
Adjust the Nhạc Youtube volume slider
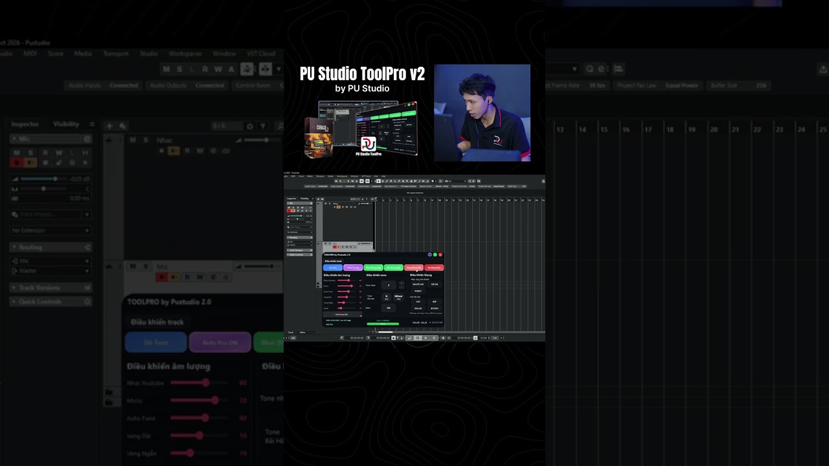(x=345, y=280)
